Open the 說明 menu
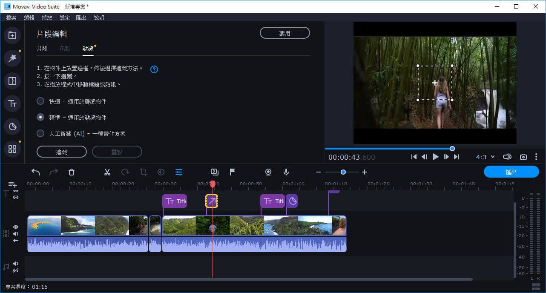Image resolution: width=546 pixels, height=293 pixels. coord(99,18)
